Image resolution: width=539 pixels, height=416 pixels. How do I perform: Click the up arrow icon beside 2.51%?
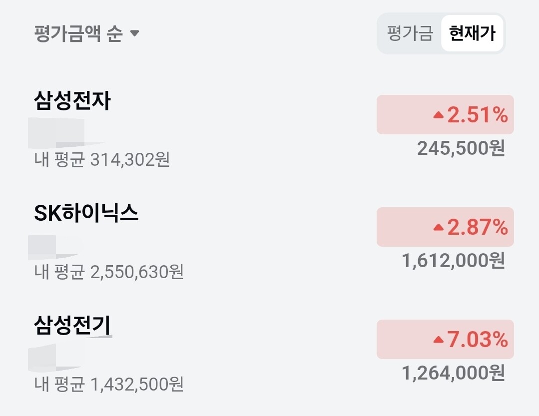[x=439, y=115]
